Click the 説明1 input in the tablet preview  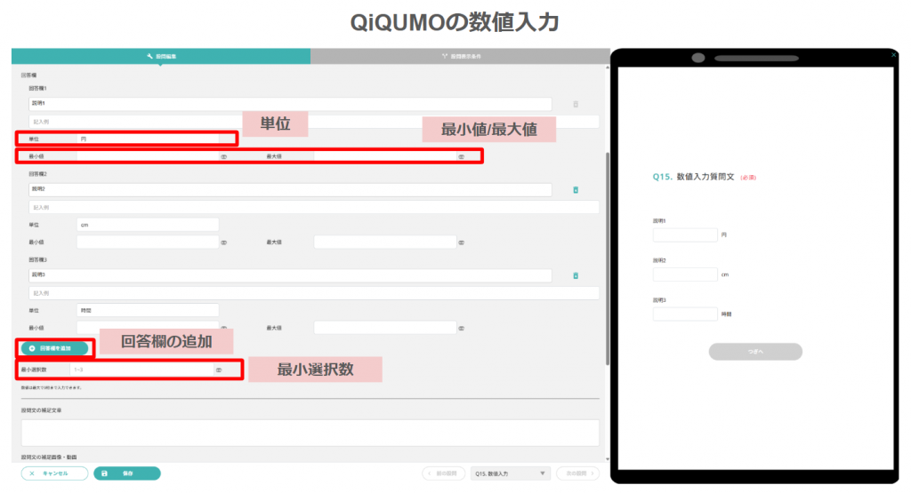pos(685,235)
